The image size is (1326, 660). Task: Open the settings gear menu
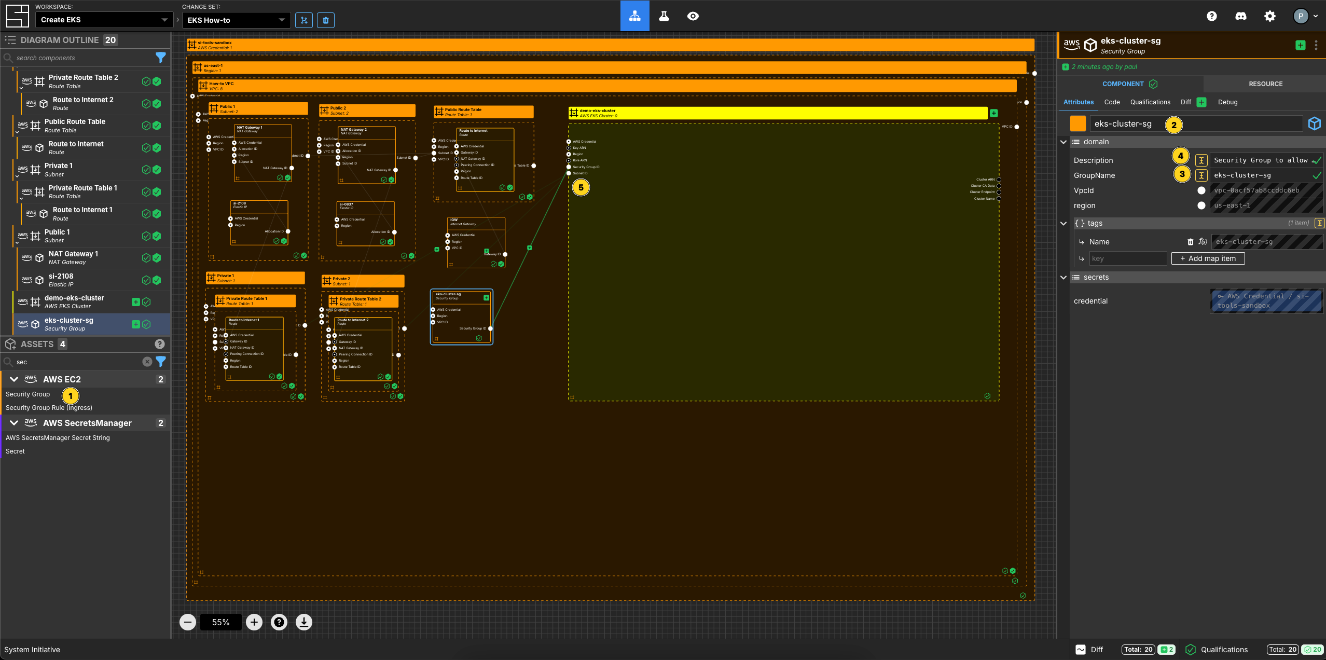pos(1269,16)
